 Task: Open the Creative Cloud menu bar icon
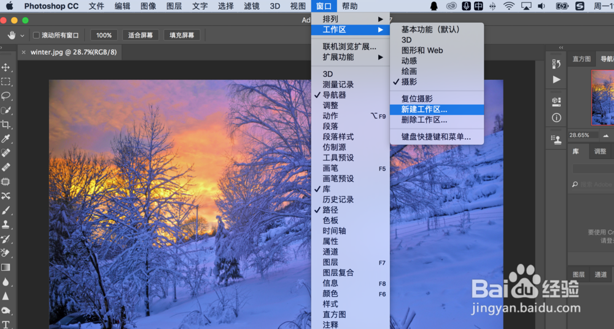451,6
